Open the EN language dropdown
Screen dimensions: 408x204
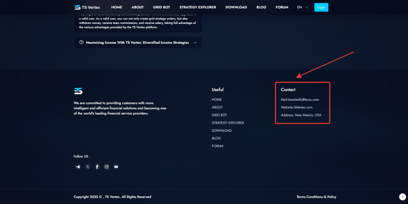[x=302, y=7]
